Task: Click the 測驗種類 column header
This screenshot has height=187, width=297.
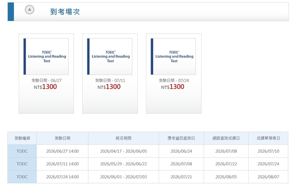Action: [22, 138]
